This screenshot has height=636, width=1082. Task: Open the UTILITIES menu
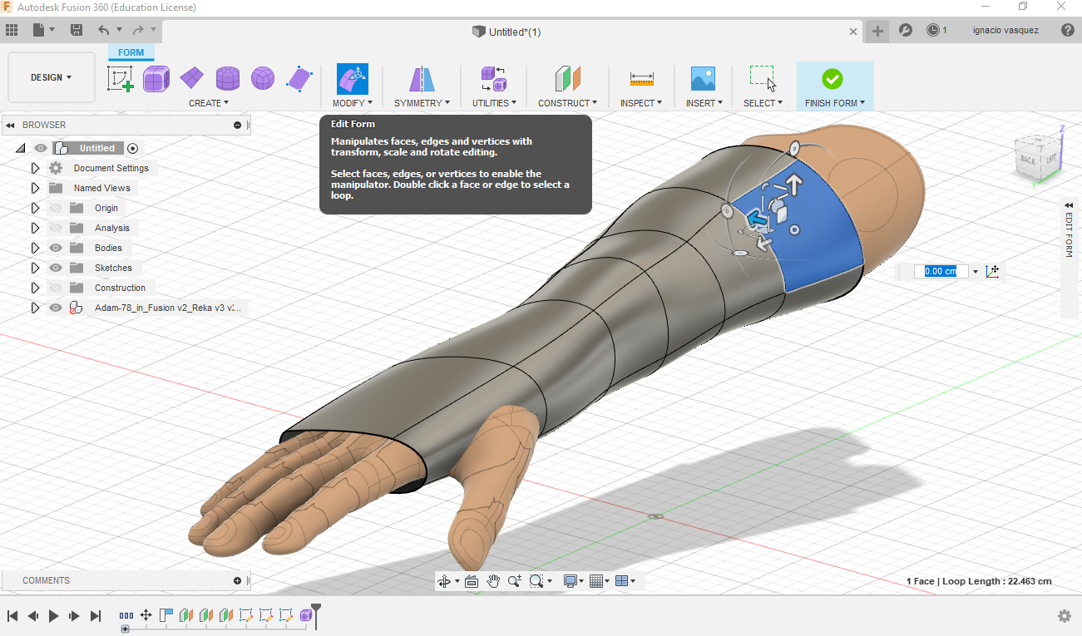pyautogui.click(x=494, y=103)
